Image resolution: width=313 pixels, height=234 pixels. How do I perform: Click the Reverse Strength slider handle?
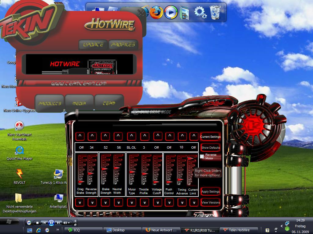tap(91, 173)
